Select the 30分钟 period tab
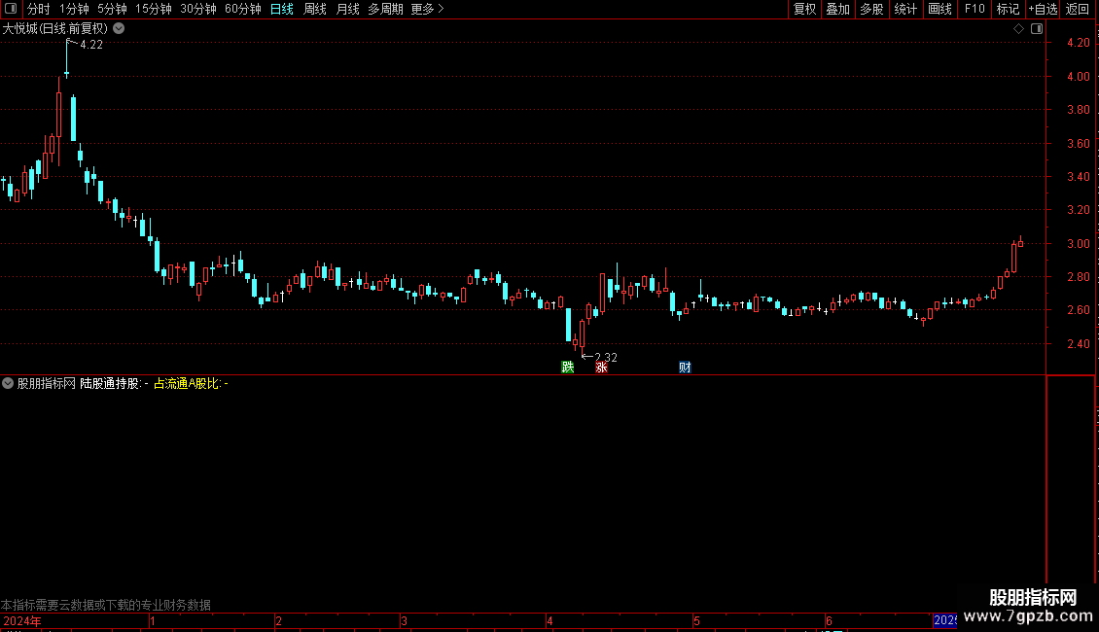 pos(198,9)
